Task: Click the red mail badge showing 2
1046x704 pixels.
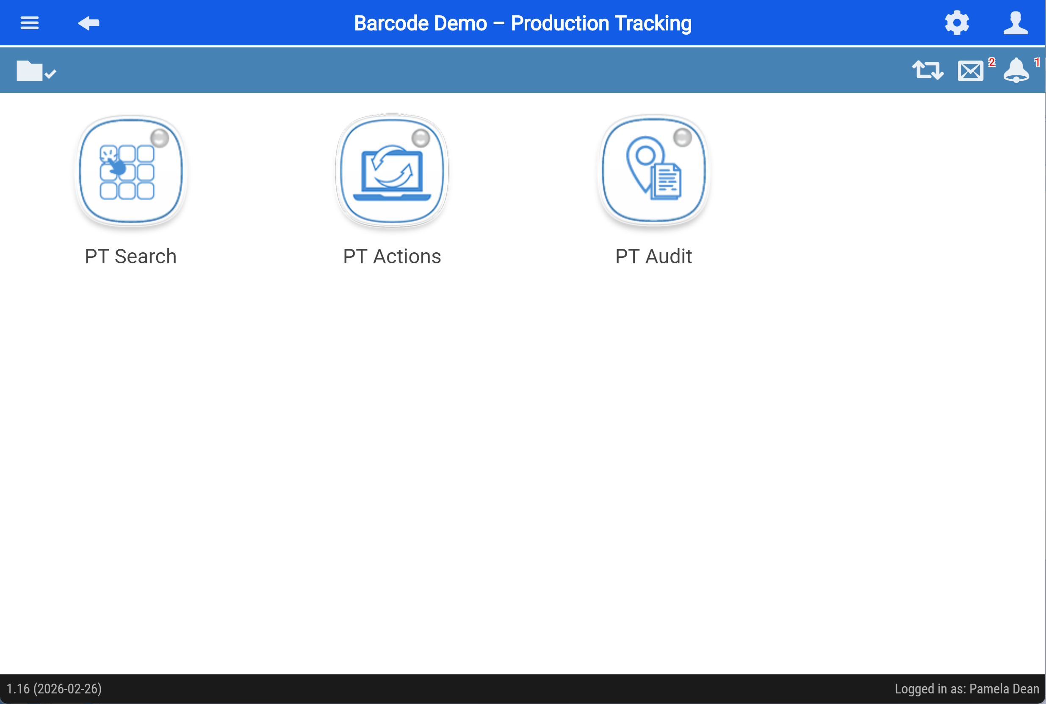Action: pyautogui.click(x=992, y=62)
